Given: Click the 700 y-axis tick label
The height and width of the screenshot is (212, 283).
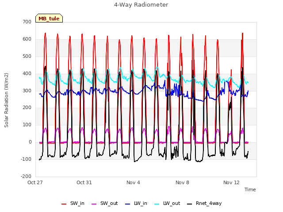Looking at the screenshot, I should pos(27,22).
